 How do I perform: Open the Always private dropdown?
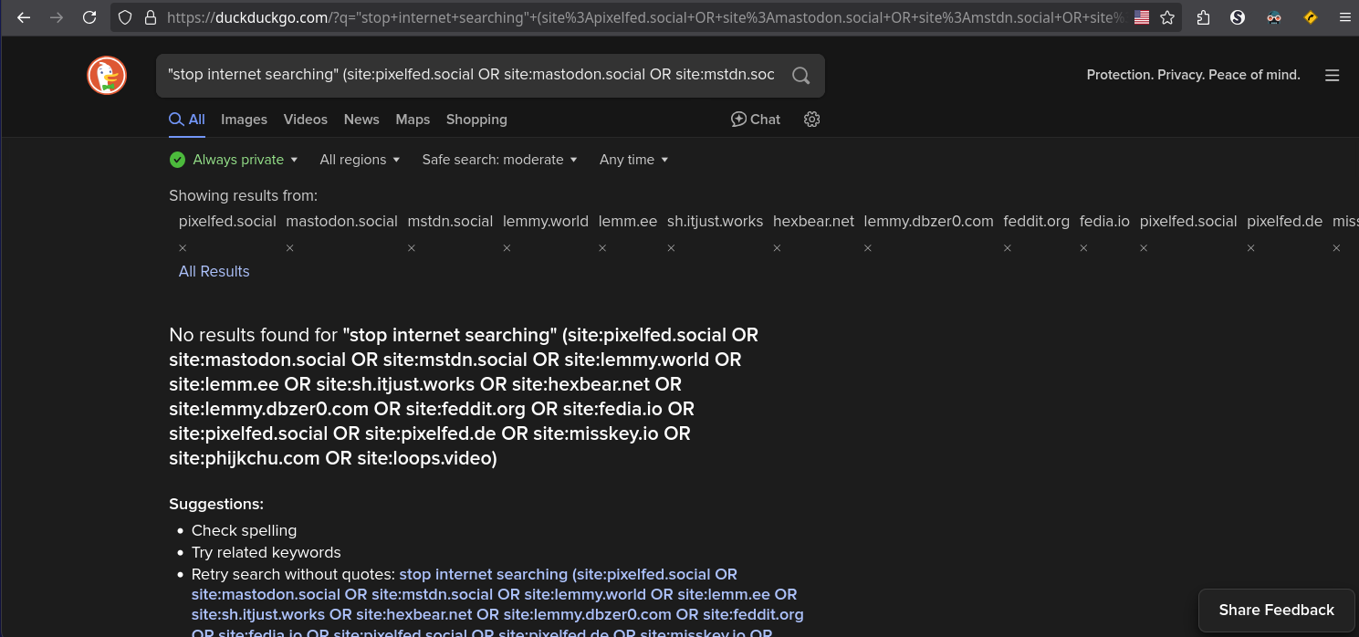(x=235, y=160)
